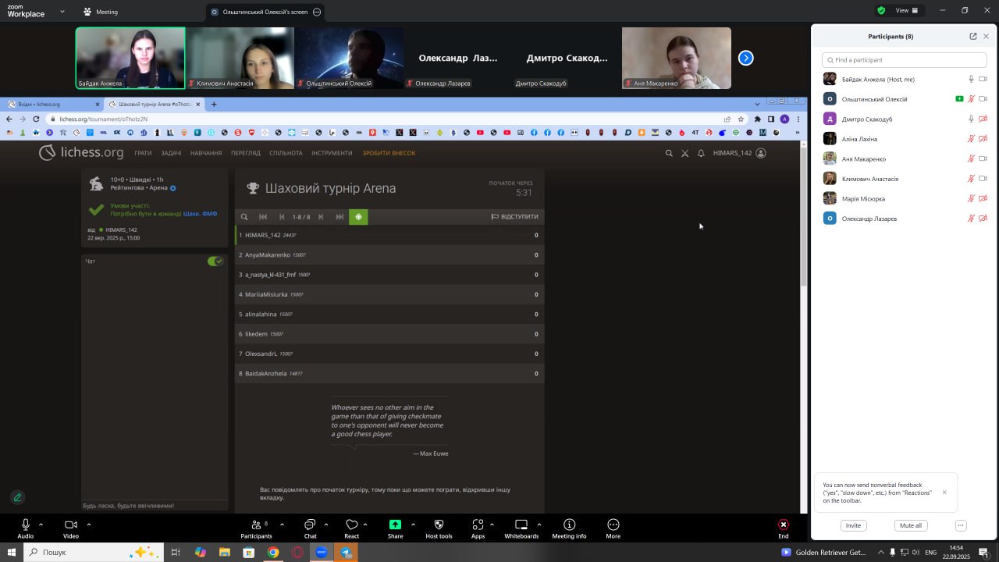The width and height of the screenshot is (999, 562).
Task: Expand the Video options arrow
Action: 89,524
